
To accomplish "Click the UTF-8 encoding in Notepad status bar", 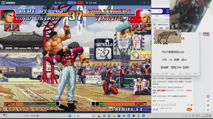I will (195, 74).
